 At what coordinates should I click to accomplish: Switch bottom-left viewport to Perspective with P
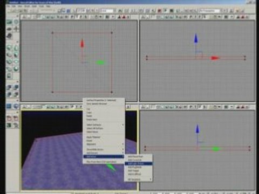(72, 107)
